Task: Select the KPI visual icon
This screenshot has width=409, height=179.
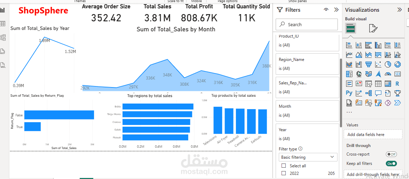Action: 359,84
